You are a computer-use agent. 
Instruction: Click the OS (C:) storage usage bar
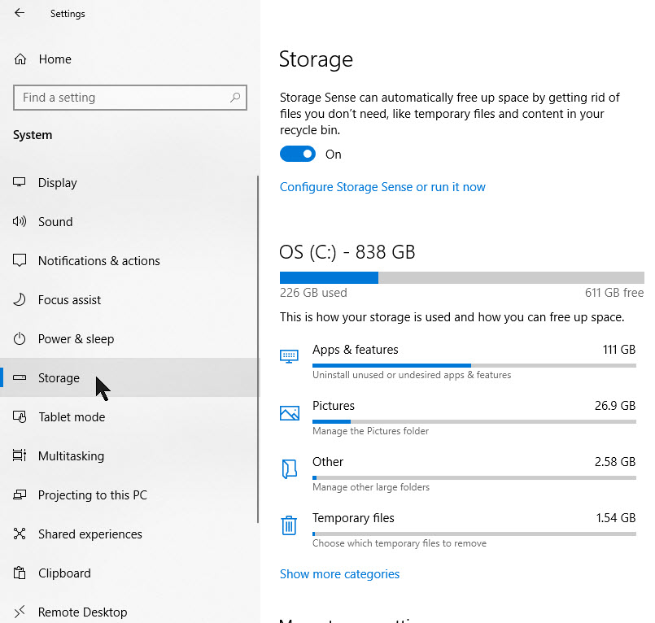point(461,278)
